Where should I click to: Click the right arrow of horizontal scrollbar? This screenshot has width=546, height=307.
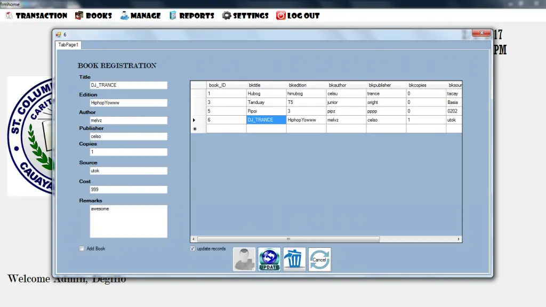click(459, 239)
